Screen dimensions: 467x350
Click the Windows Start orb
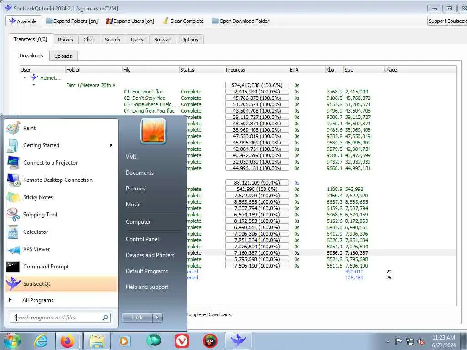12,341
